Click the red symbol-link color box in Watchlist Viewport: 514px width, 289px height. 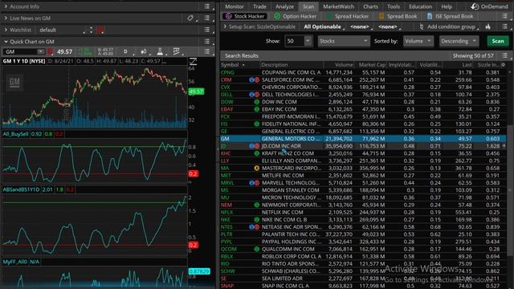(x=100, y=31)
